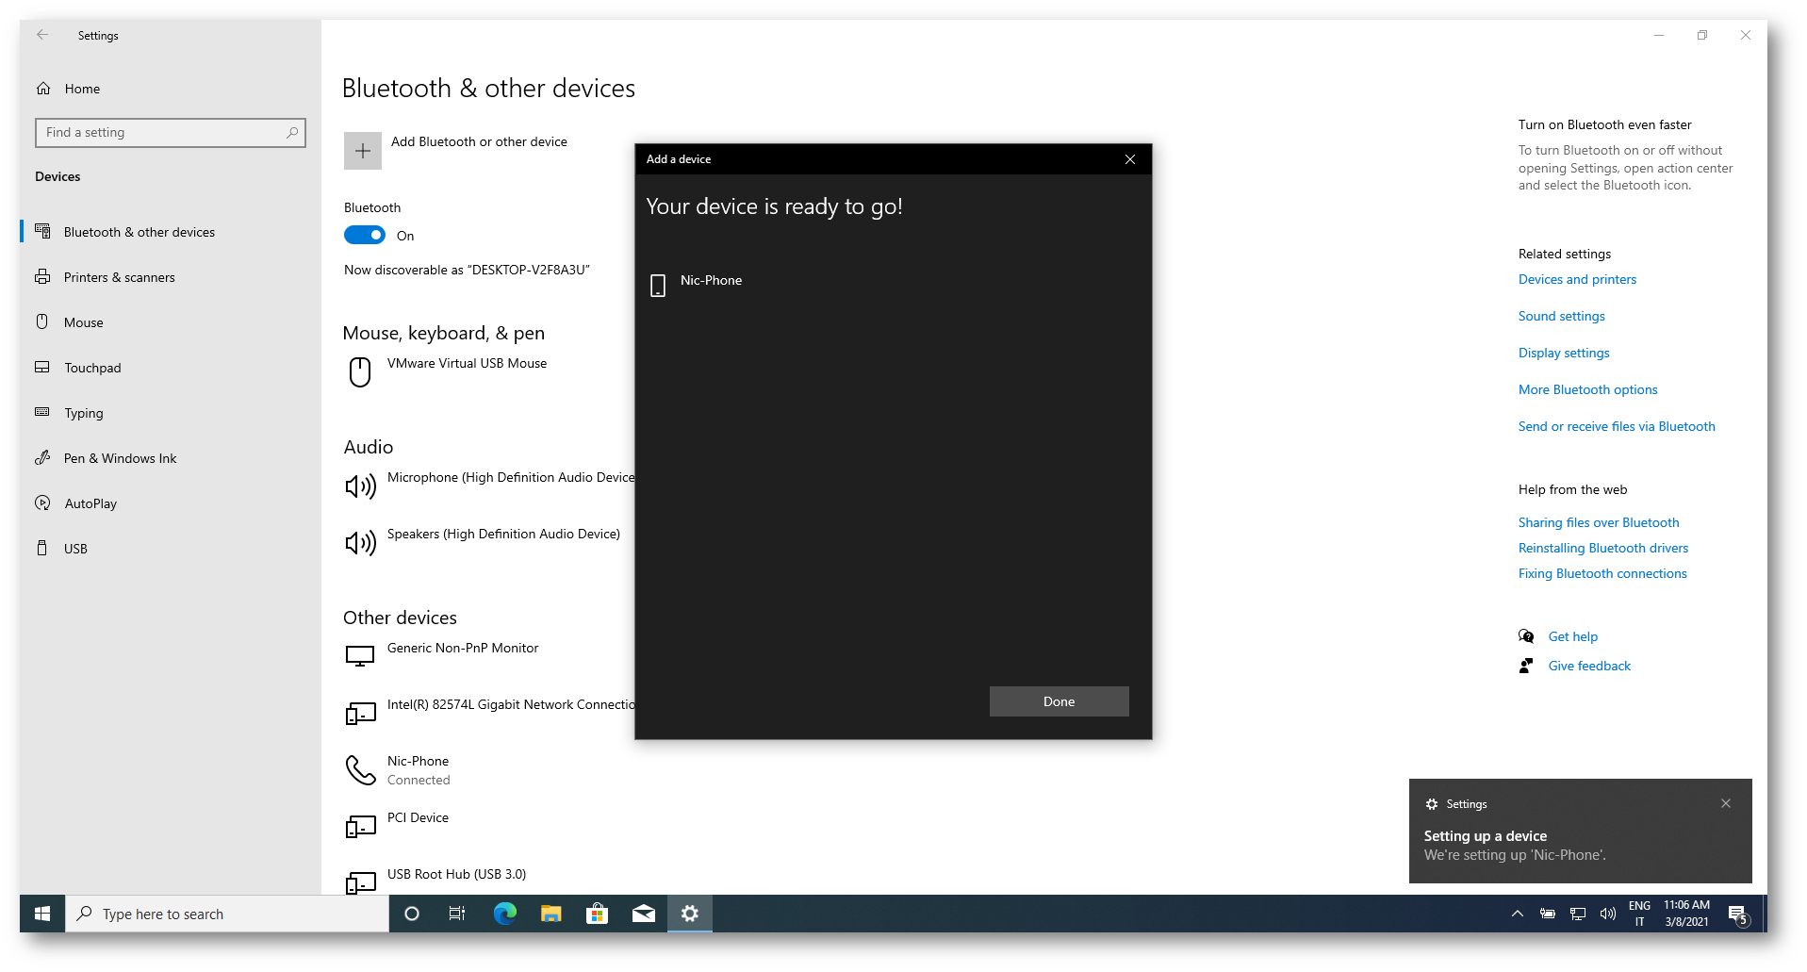Close the Add a device dialog
Image resolution: width=1807 pixels, height=972 pixels.
tap(1129, 159)
